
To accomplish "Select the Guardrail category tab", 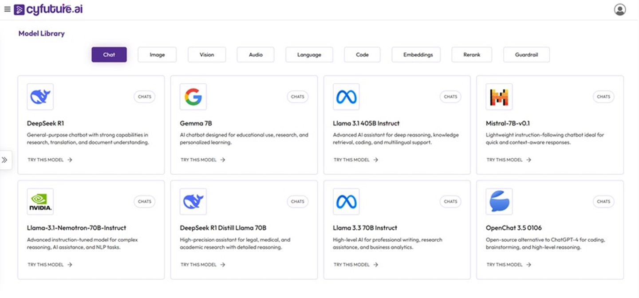I will click(x=526, y=55).
